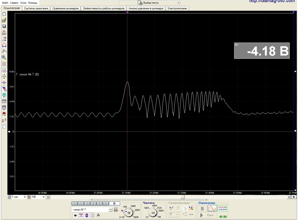298x220 pixels.
Task: Toggle channel 4 button
Action: point(93,204)
